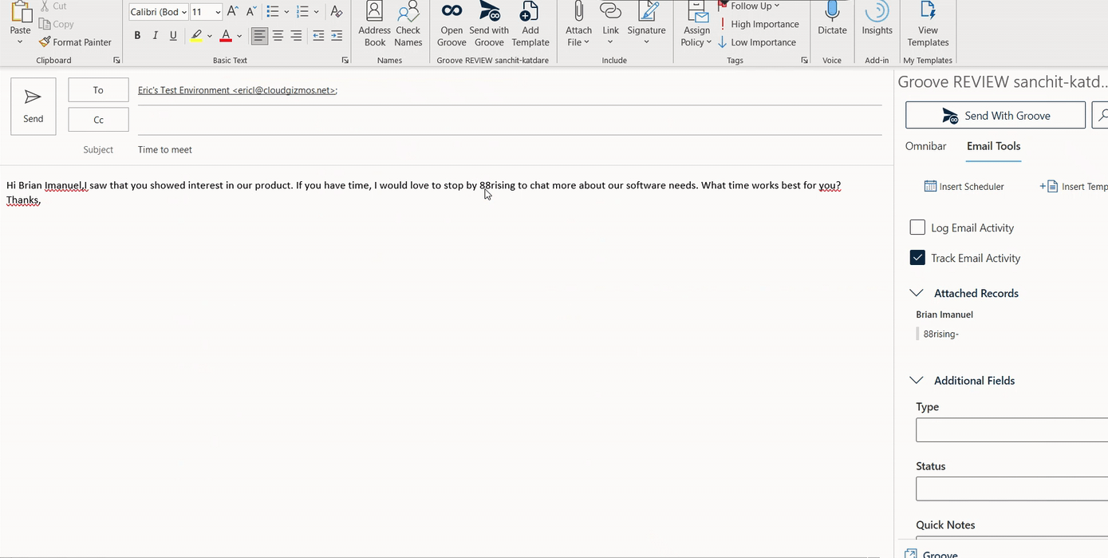The image size is (1108, 558).
Task: Insert numbered list
Action: point(302,11)
